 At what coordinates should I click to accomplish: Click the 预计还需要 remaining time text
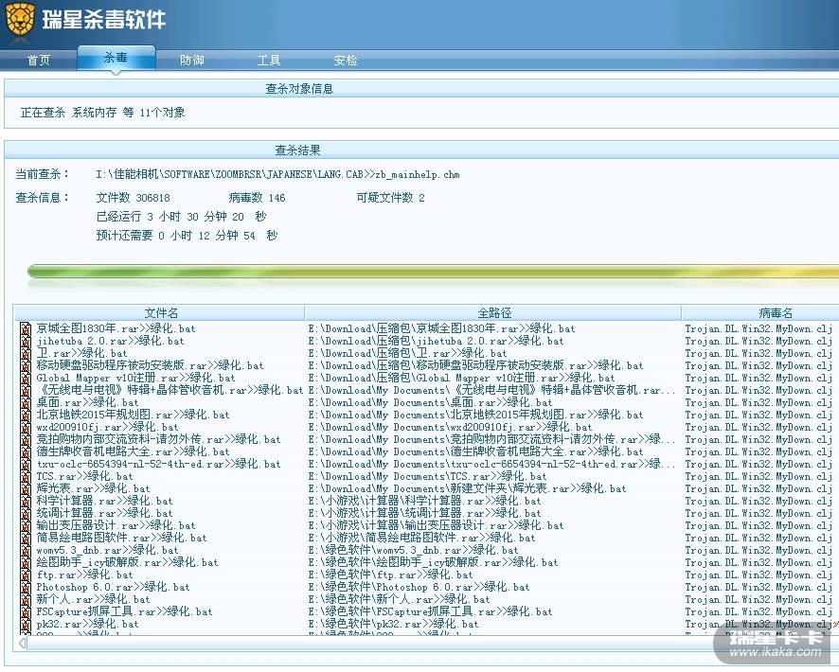187,236
